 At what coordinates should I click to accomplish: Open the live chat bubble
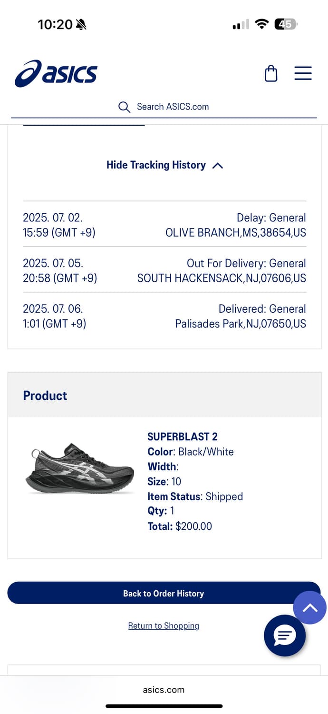point(285,635)
